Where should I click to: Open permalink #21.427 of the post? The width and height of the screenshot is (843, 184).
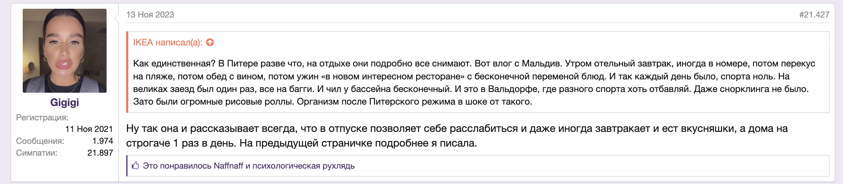814,15
